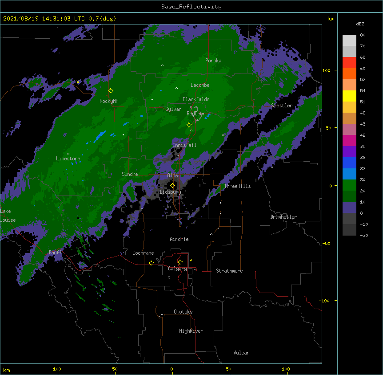Click the ThreeHills label
This screenshot has height=375, width=383.
[x=237, y=186]
